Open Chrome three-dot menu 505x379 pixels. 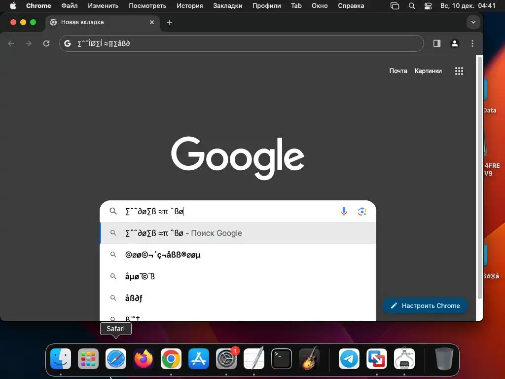[x=472, y=43]
